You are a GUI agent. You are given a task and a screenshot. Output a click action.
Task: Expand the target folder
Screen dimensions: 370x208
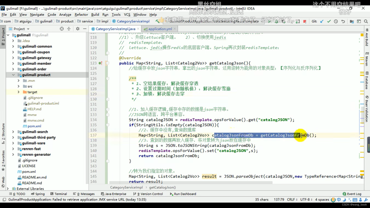click(18, 92)
